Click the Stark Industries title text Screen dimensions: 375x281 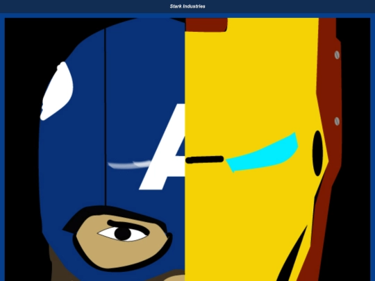(187, 6)
